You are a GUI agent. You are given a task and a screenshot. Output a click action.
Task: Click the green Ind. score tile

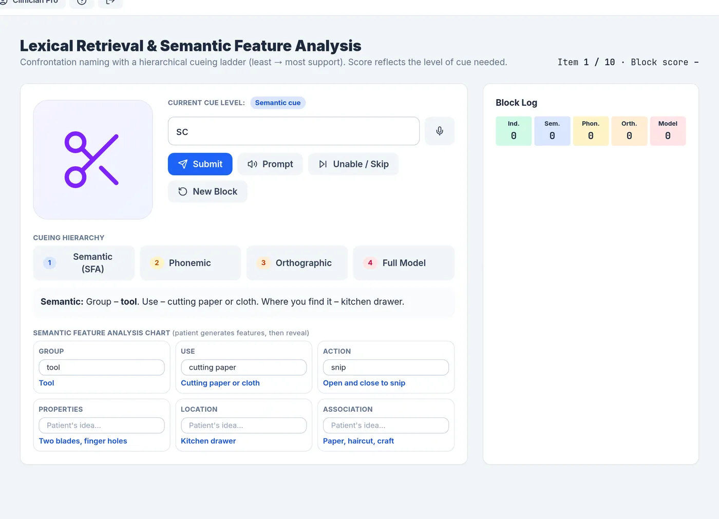514,131
